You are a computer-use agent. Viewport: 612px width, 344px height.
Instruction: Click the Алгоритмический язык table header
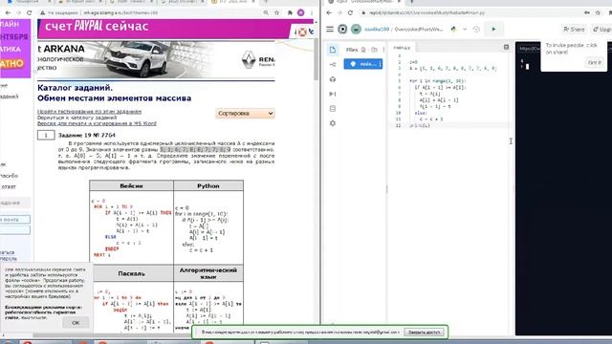pos(208,273)
